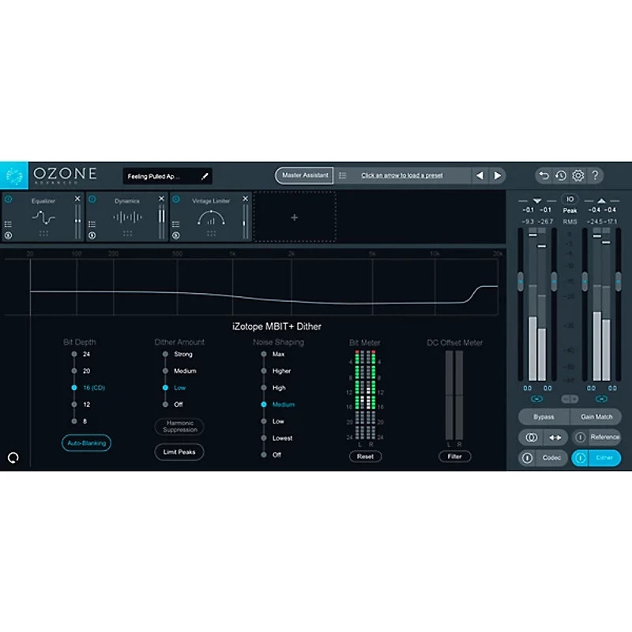Open the settings gear
Screen dimensions: 632x632
(x=578, y=175)
